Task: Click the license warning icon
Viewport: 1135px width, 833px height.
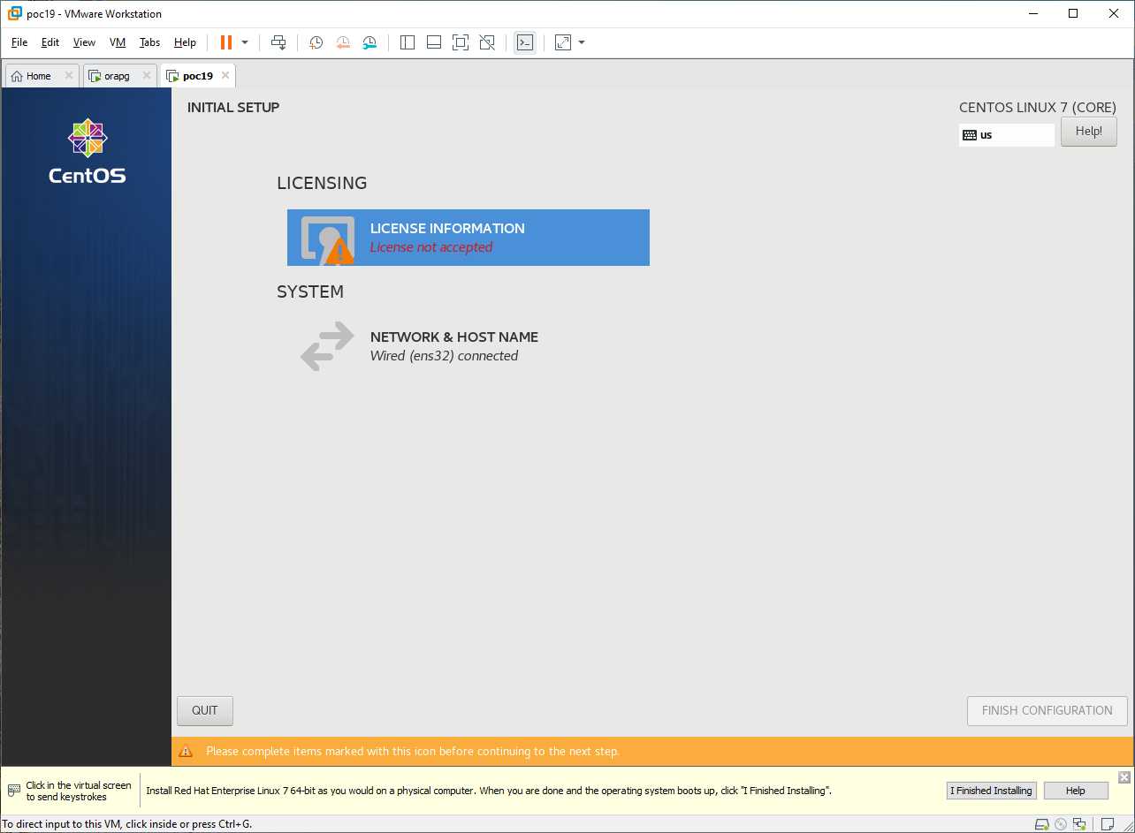Action: tap(338, 252)
